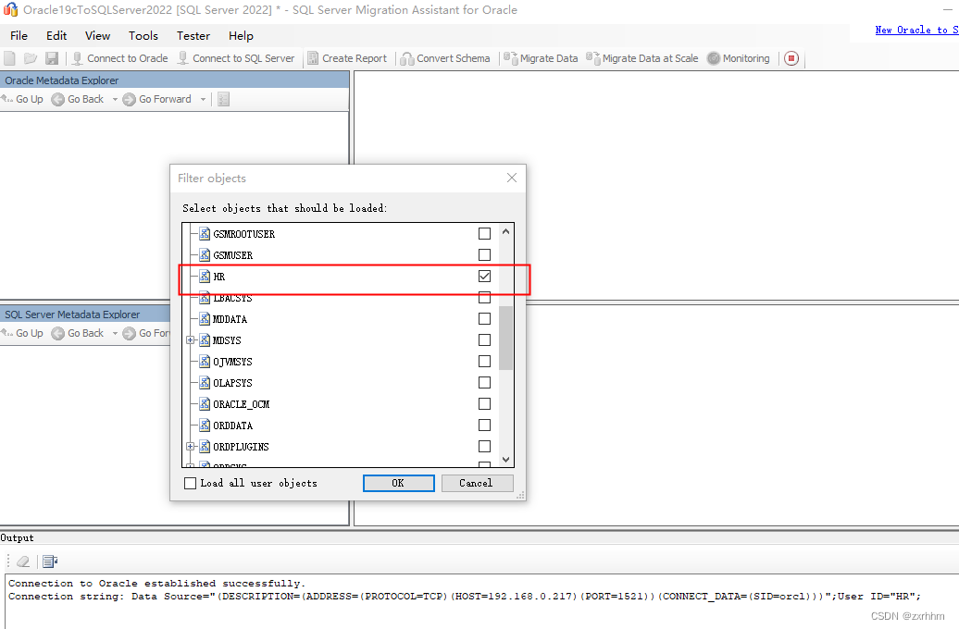Open the View menu
This screenshot has height=629, width=959.
[x=97, y=35]
